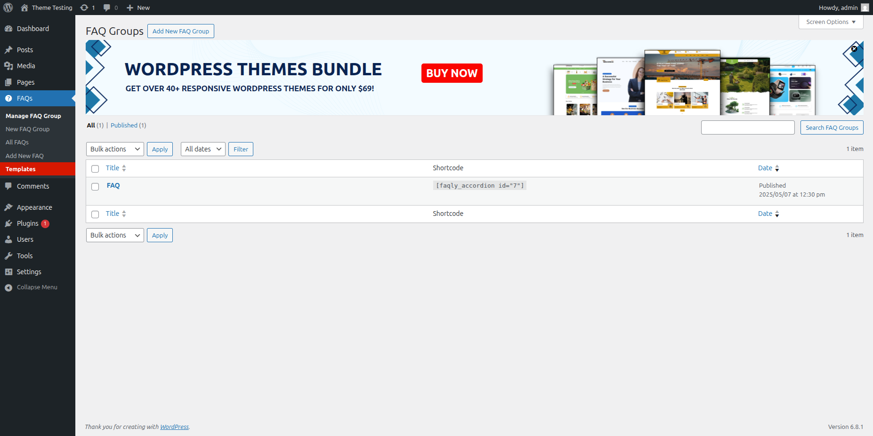
Task: Click the plus New icon
Action: tap(130, 8)
